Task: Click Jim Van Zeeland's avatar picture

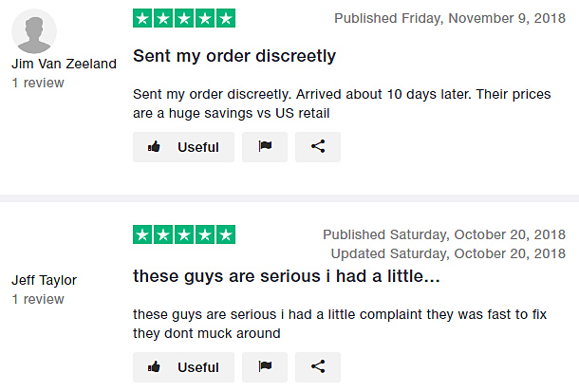Action: pos(34,31)
